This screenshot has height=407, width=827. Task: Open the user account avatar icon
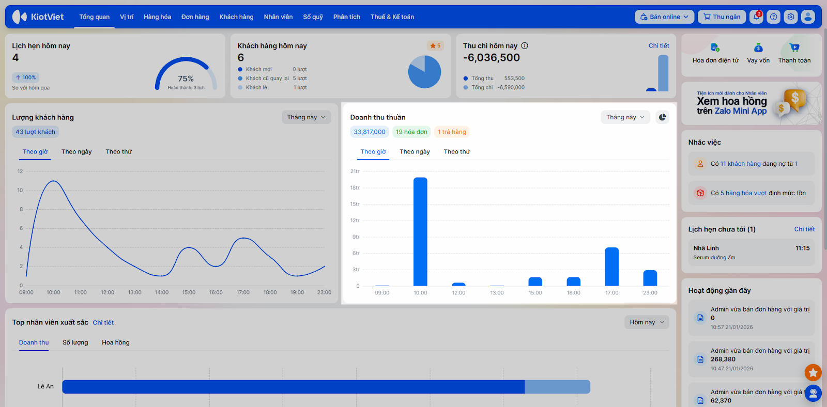pos(808,17)
